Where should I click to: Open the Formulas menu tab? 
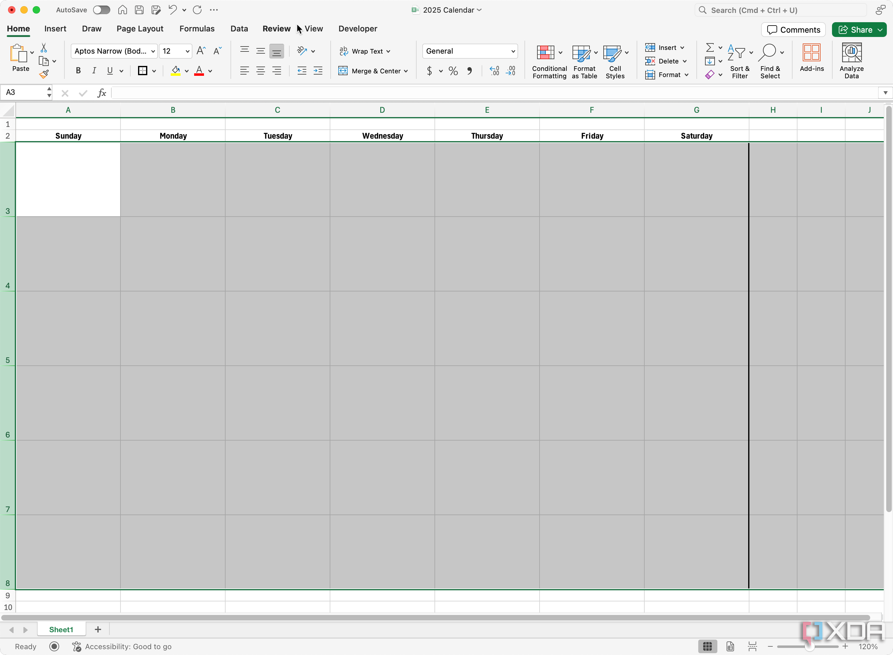197,28
